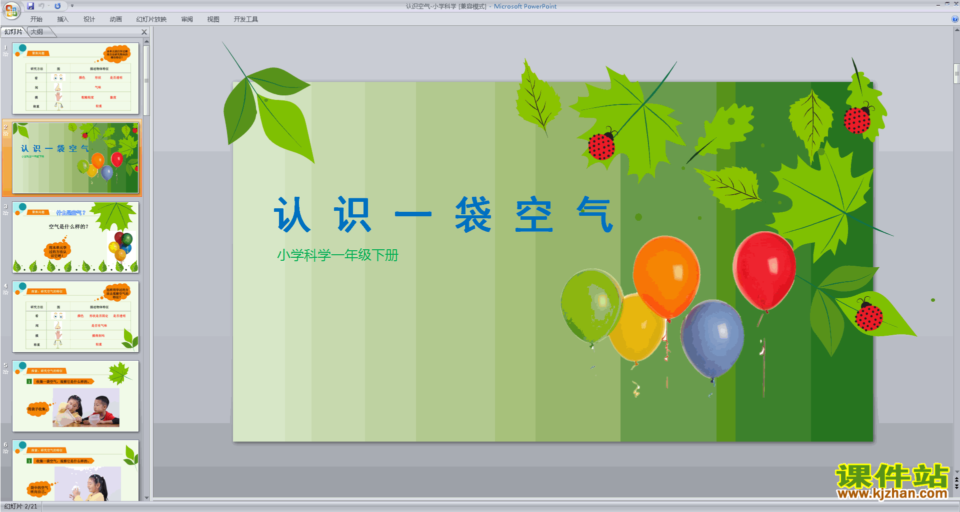Click the animation star icon beside slide 6
Image resolution: width=960 pixels, height=512 pixels.
click(5, 452)
